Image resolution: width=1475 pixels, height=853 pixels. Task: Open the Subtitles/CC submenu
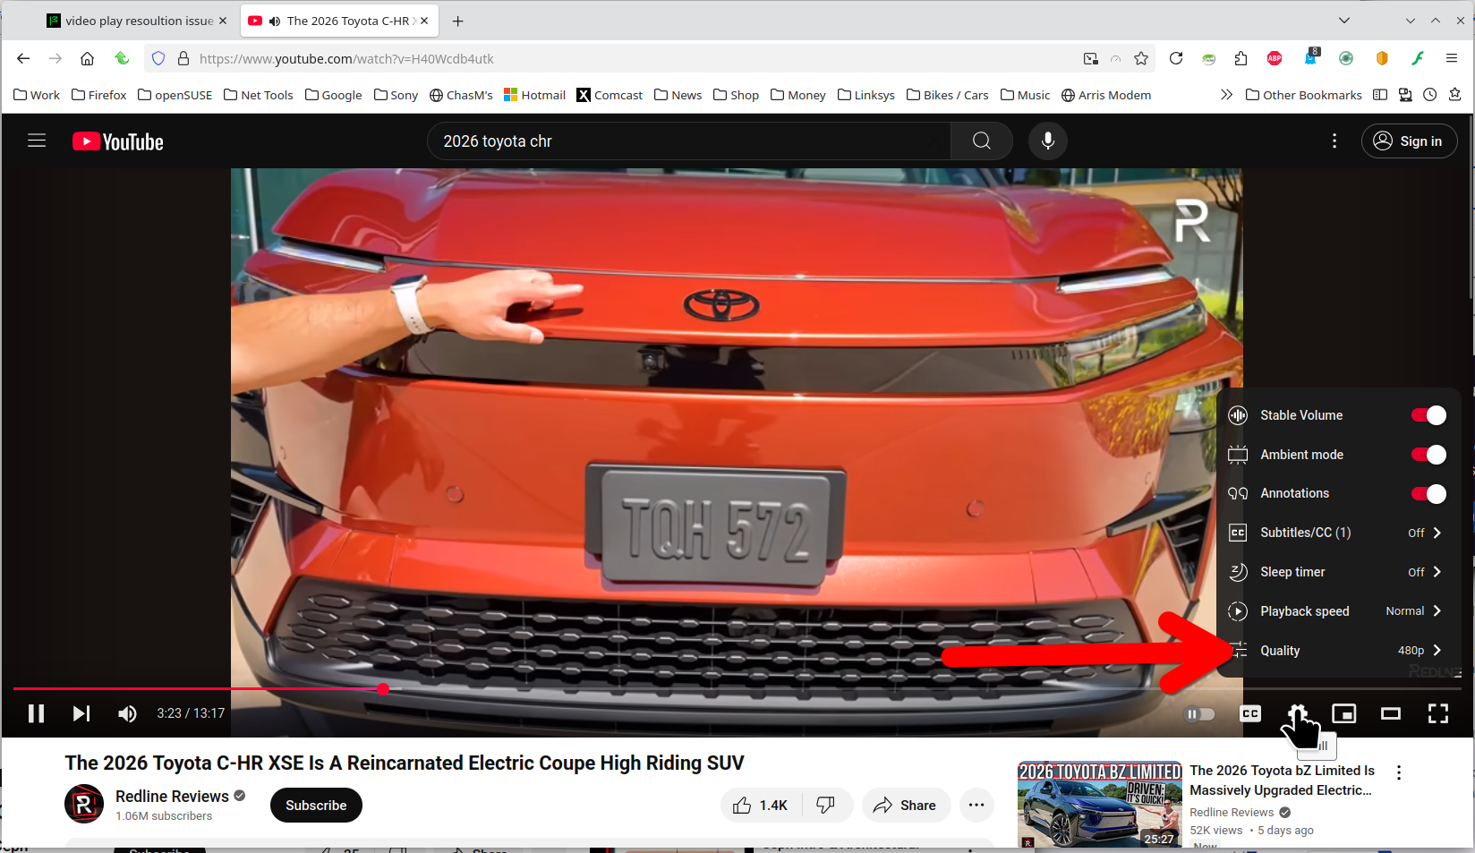[1339, 533]
